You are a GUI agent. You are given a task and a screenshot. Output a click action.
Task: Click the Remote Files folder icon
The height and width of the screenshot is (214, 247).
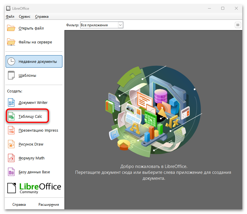pyautogui.click(x=11, y=42)
